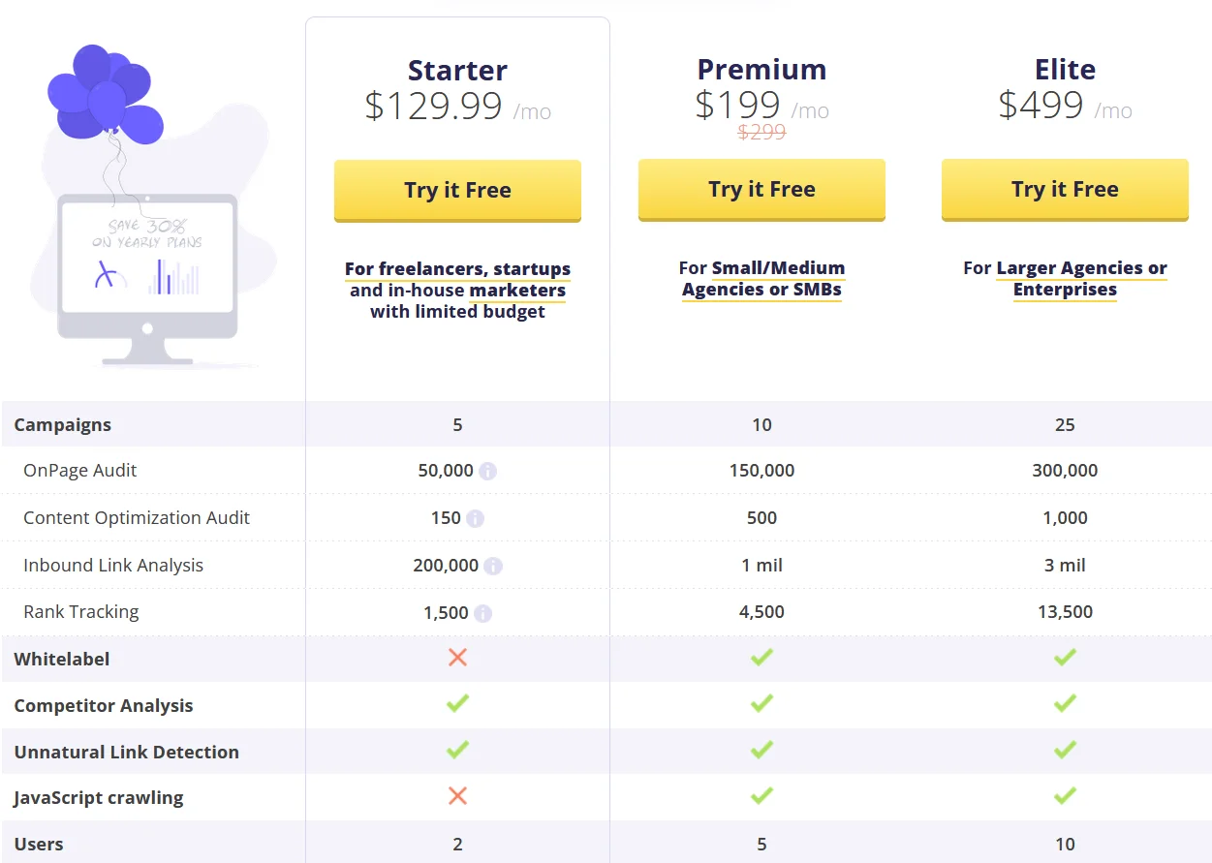Image resolution: width=1212 pixels, height=863 pixels.
Task: Click the Premium crossed-out $299 price
Action: [761, 133]
